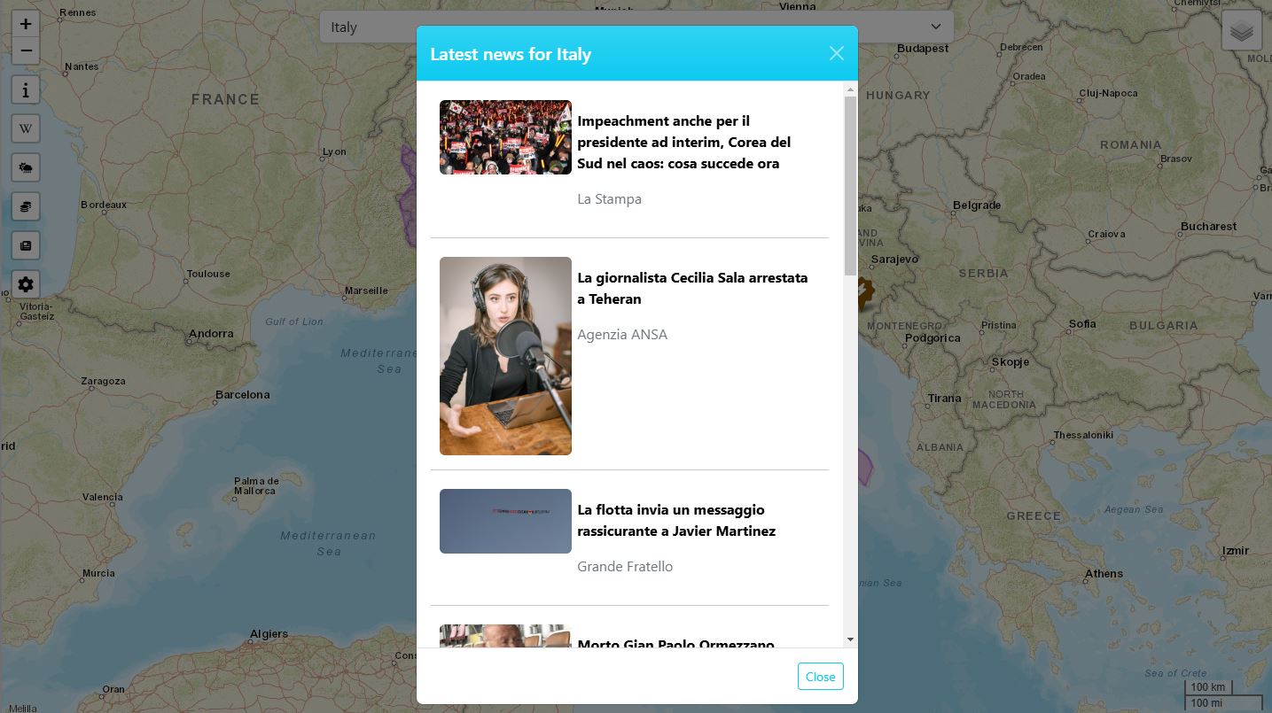Open the Javier Martinez flotta headline
The image size is (1272, 713).
[676, 520]
